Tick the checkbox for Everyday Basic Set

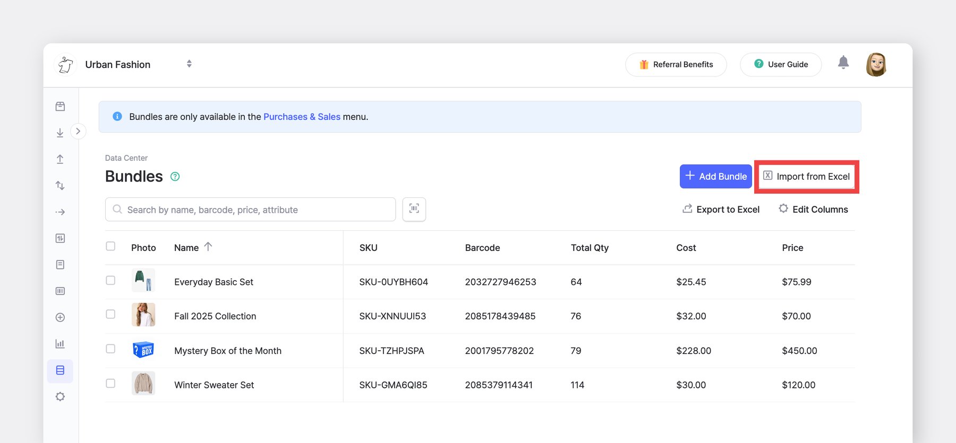pyautogui.click(x=110, y=280)
